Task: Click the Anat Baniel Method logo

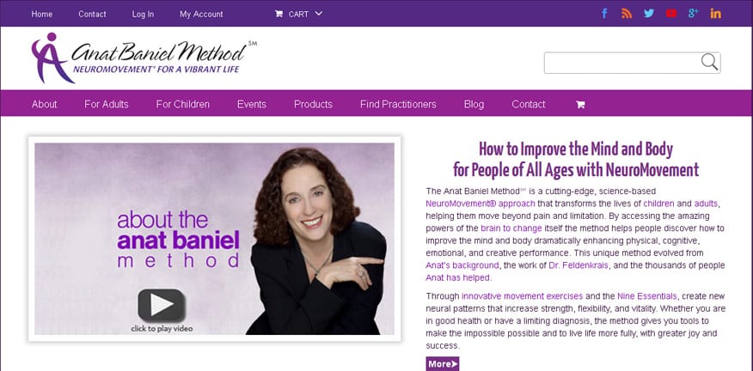Action: (x=144, y=58)
